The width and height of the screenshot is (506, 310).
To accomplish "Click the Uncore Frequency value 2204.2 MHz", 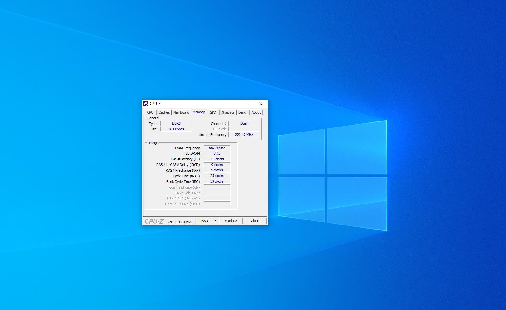I will pos(244,135).
